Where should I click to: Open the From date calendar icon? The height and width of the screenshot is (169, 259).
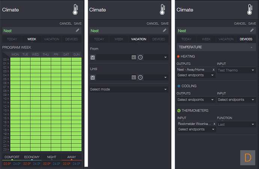(93, 57)
